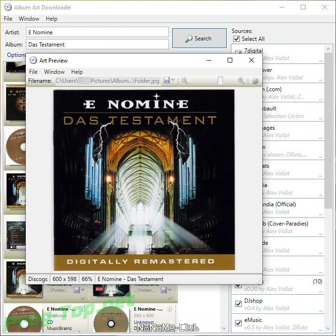Expand the 7digital source options ellipsis
This screenshot has width=336, height=336.
coord(321,61)
